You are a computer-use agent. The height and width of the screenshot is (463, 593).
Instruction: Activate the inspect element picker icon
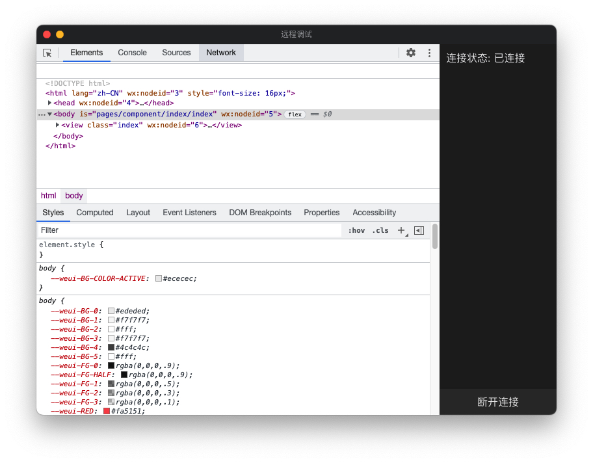[x=47, y=53]
